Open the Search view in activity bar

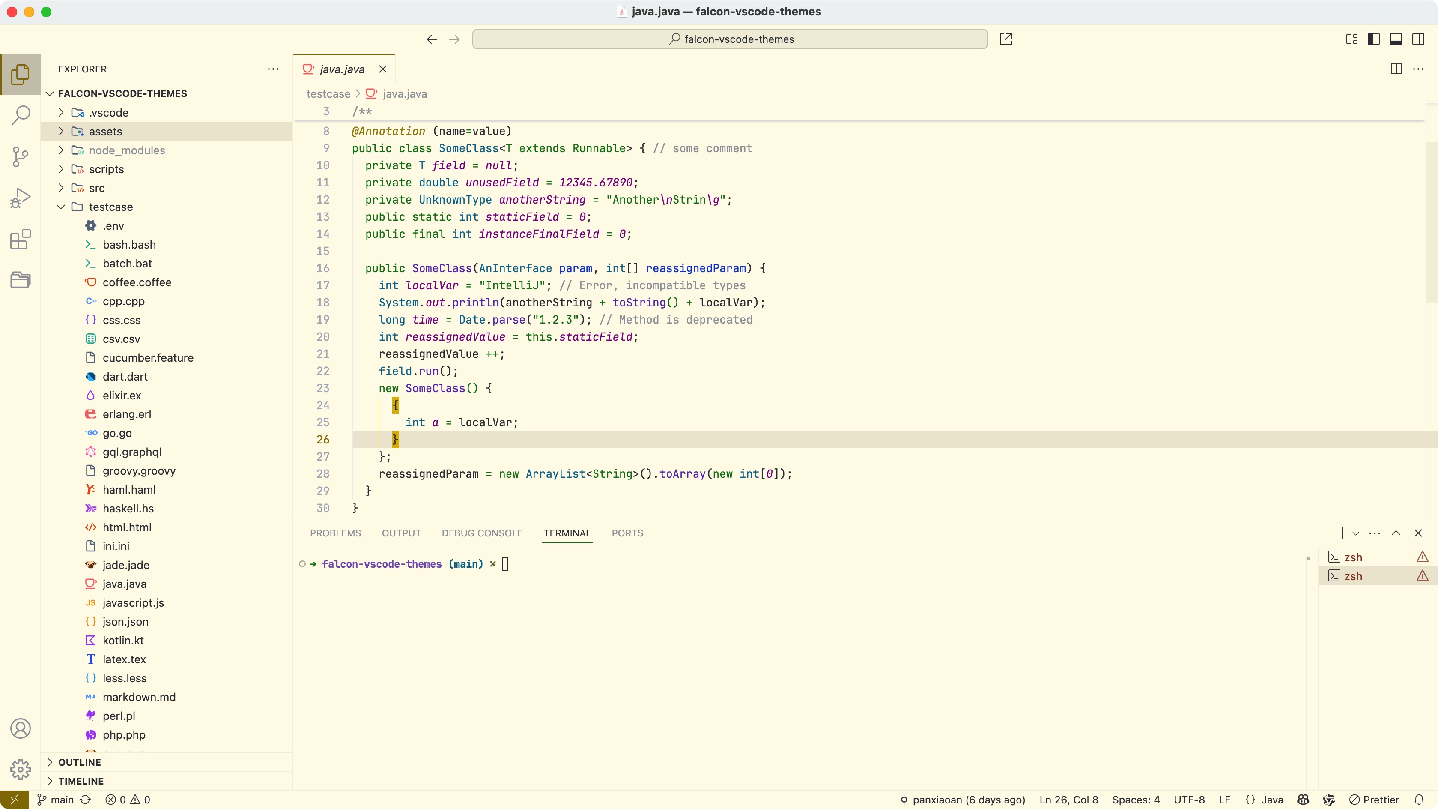click(21, 115)
